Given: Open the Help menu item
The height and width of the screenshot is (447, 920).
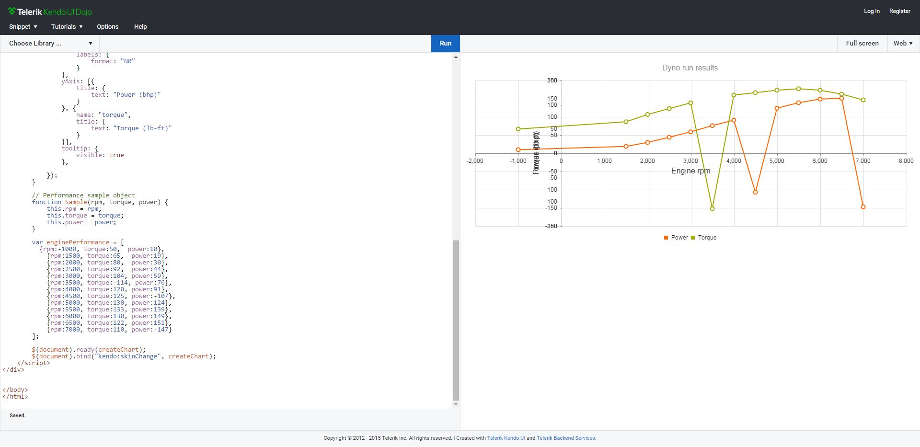Looking at the screenshot, I should tap(140, 27).
